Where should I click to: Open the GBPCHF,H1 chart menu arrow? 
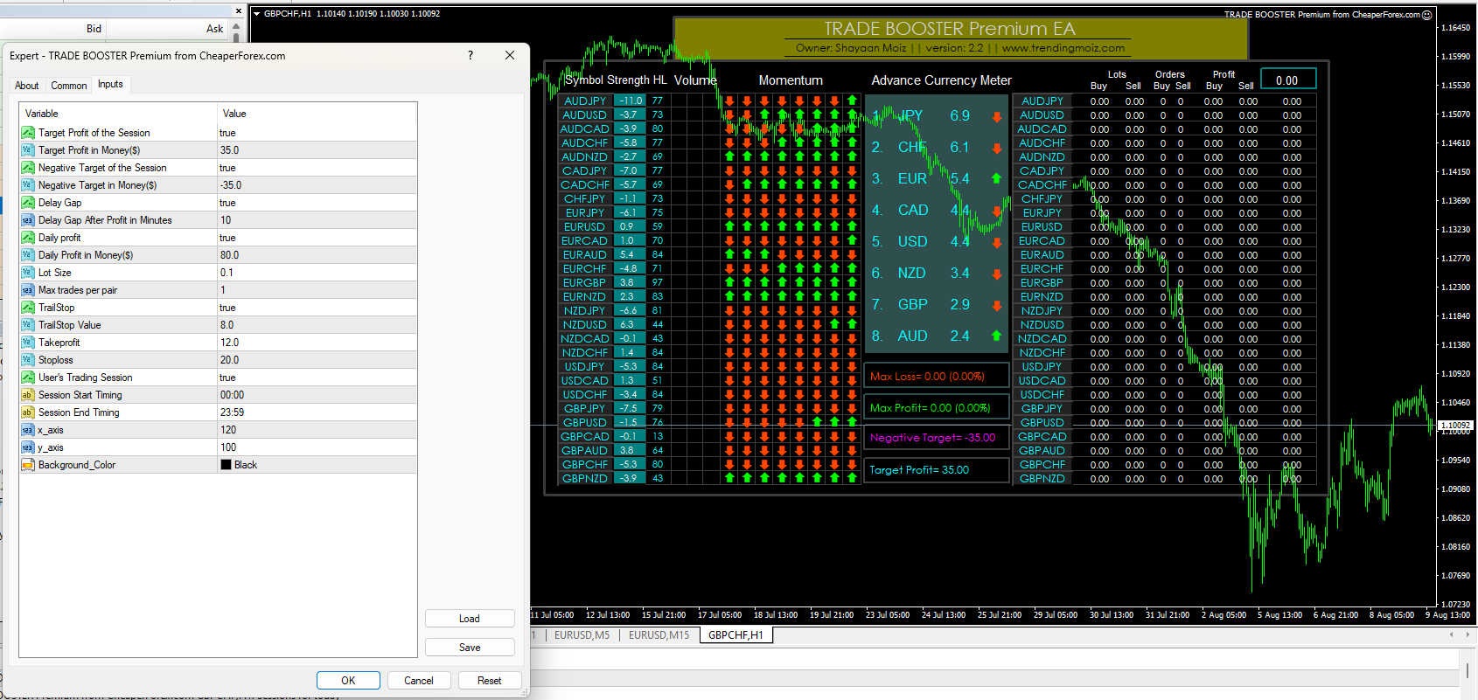[x=257, y=14]
